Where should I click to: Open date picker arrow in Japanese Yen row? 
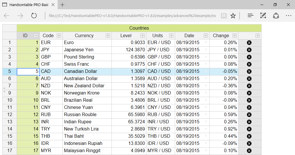206,50
